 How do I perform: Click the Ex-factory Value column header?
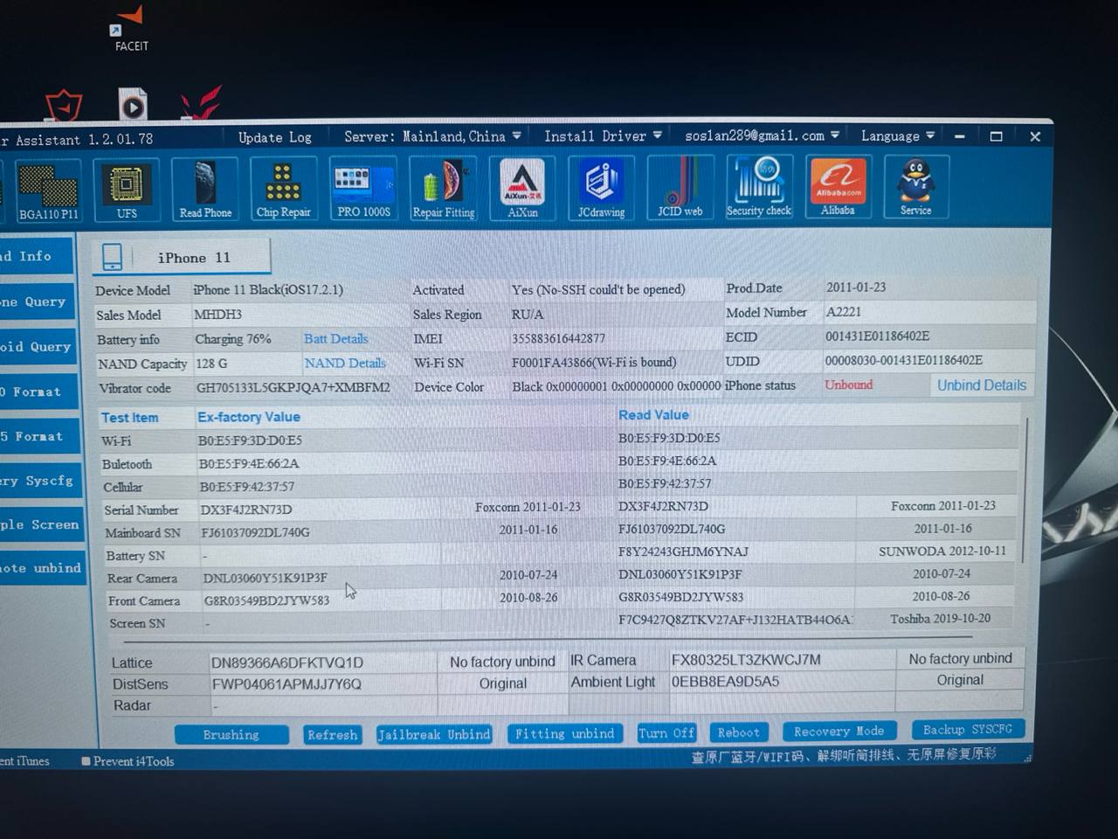(x=249, y=417)
